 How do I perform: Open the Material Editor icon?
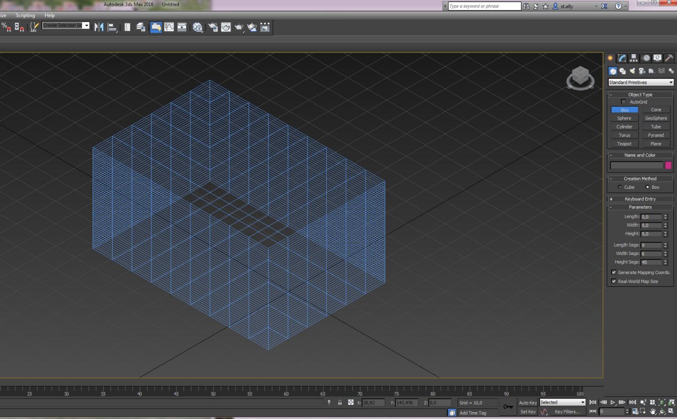pyautogui.click(x=198, y=27)
